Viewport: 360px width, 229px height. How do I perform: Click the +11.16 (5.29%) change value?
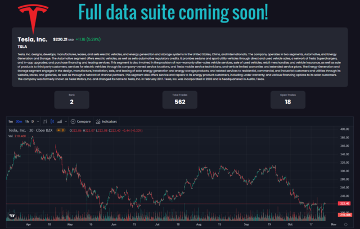click(88, 39)
